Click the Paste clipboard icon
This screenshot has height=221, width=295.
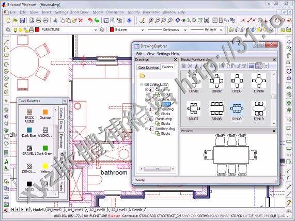pos(68,20)
